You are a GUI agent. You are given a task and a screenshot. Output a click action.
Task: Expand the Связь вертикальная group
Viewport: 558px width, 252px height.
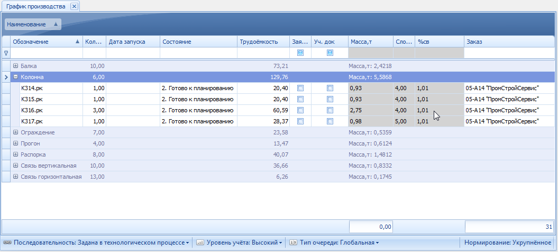[x=16, y=166]
